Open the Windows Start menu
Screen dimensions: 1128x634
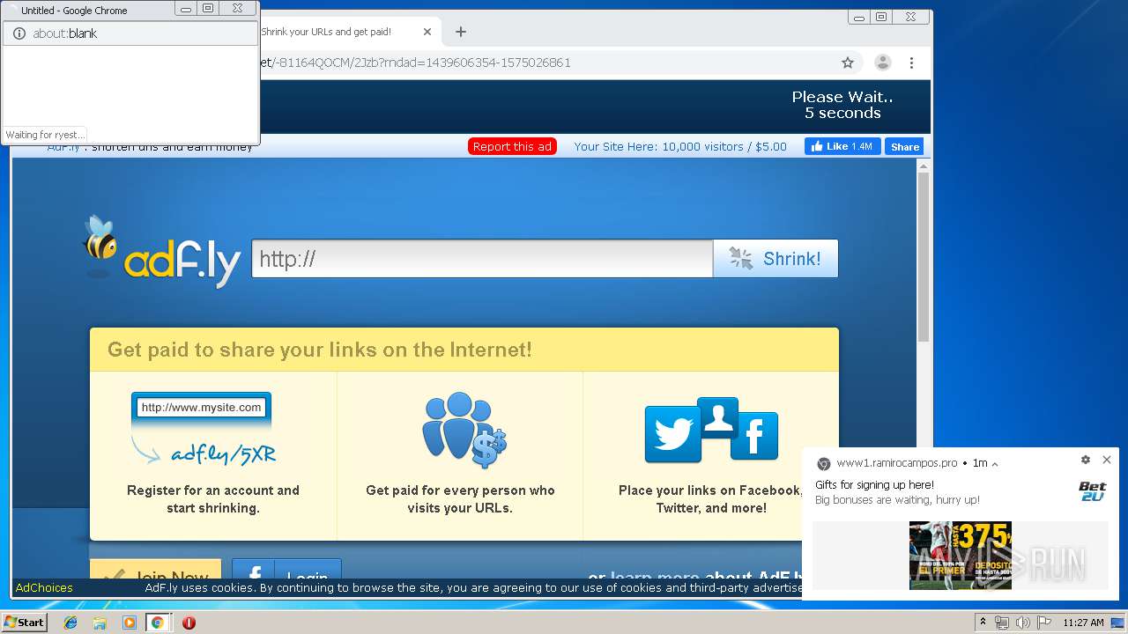point(25,622)
